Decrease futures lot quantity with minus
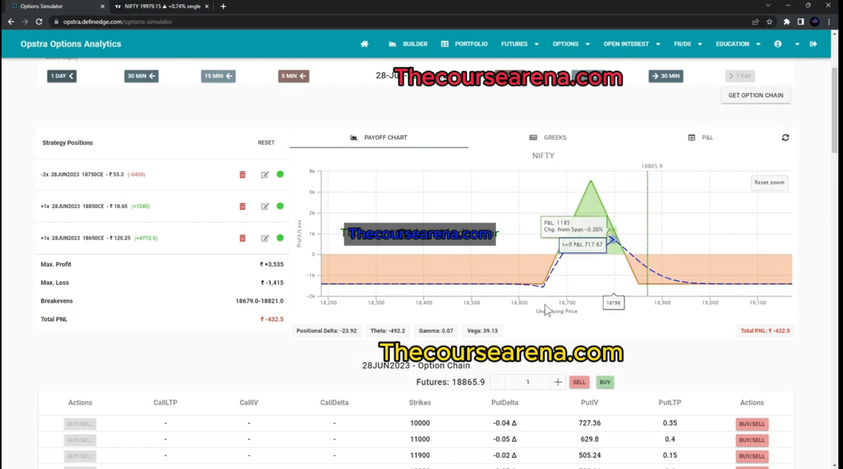 point(498,382)
